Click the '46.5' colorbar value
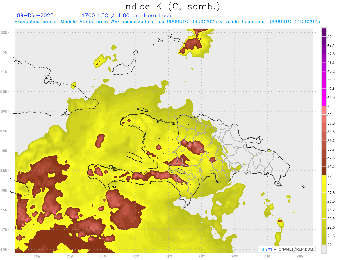This screenshot has width=337, height=260. point(331,63)
